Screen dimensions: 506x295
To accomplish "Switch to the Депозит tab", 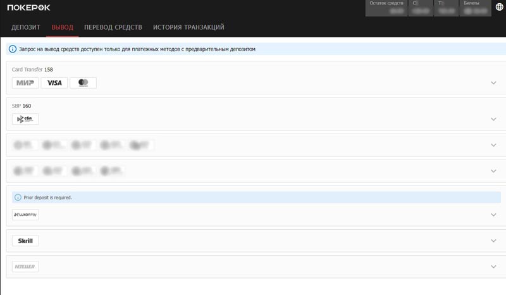I will pos(26,28).
